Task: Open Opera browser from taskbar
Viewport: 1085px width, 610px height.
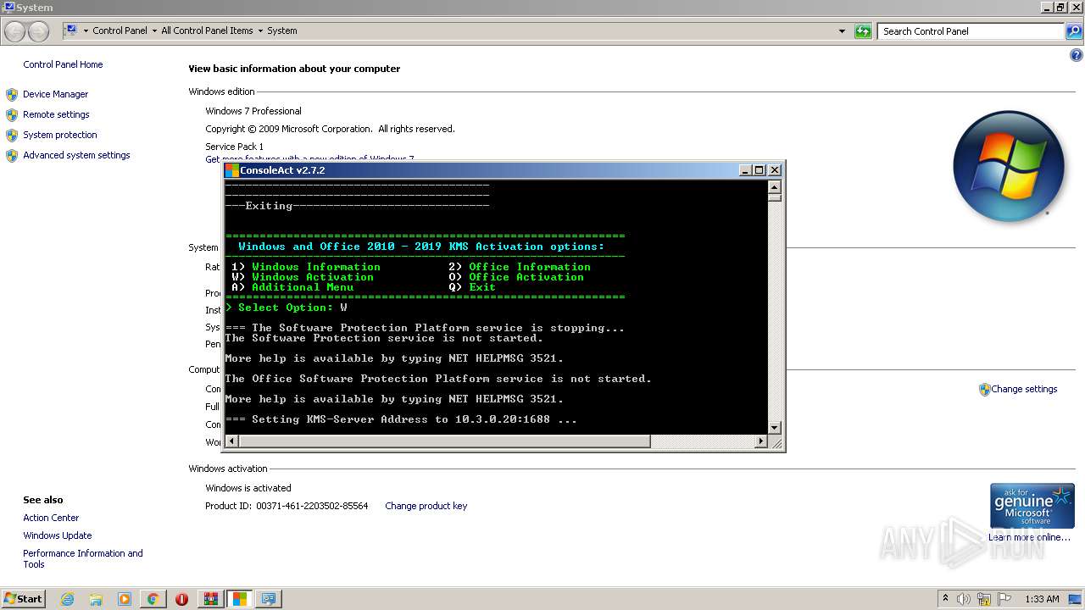Action: click(181, 599)
